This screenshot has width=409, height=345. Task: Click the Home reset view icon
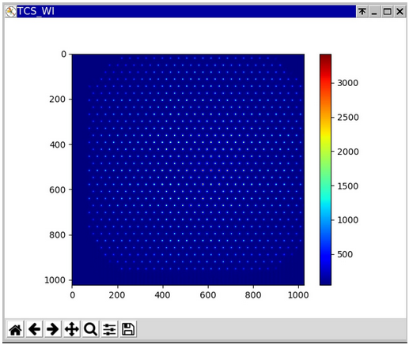(15, 329)
